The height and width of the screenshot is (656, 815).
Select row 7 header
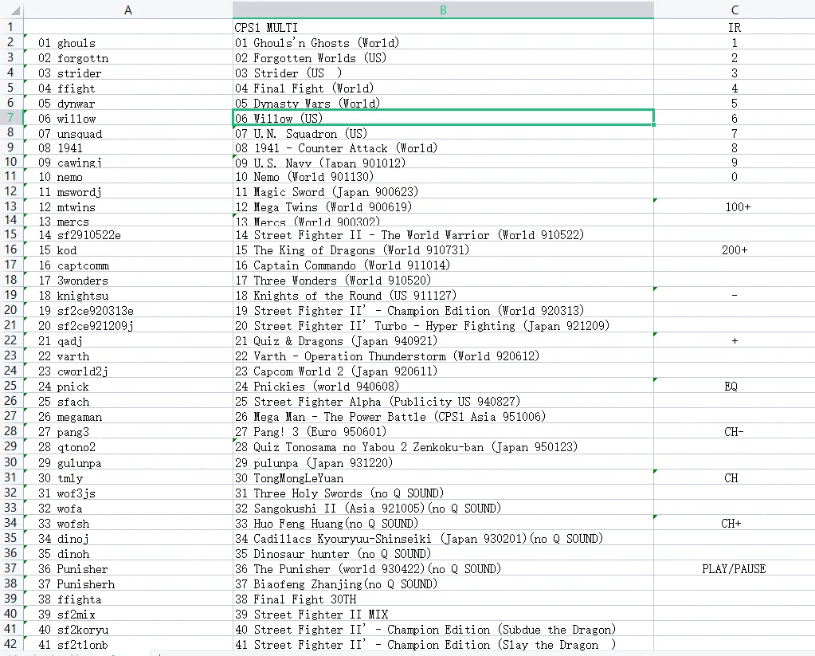11,118
